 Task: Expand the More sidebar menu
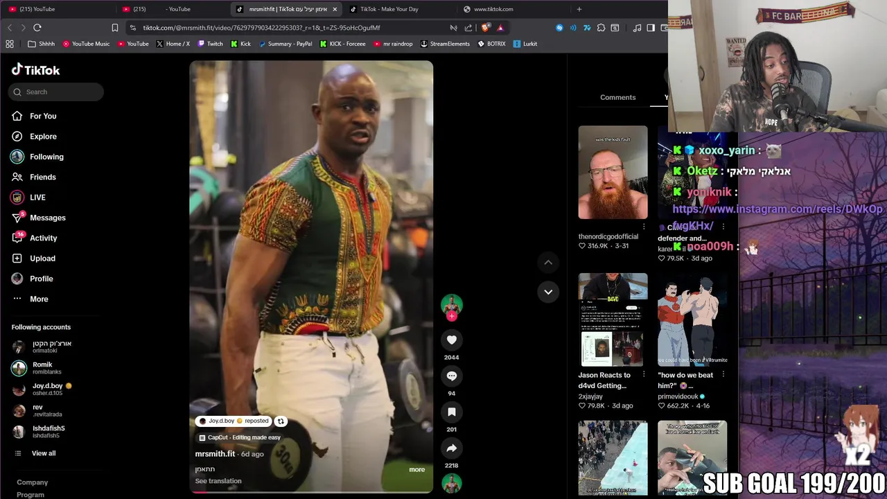click(39, 299)
